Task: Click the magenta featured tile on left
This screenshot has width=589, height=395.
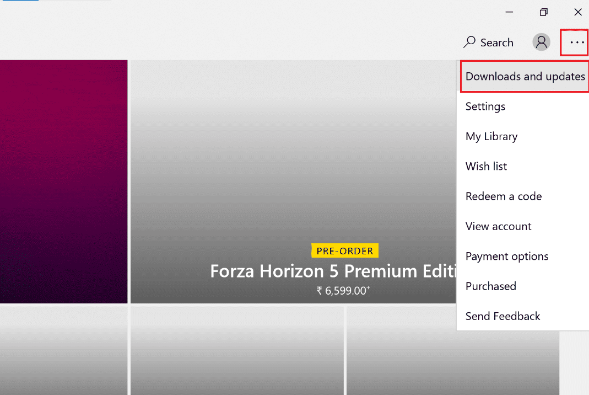Action: (x=63, y=182)
